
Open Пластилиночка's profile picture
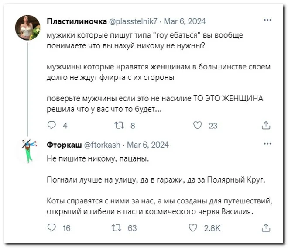click(27, 28)
